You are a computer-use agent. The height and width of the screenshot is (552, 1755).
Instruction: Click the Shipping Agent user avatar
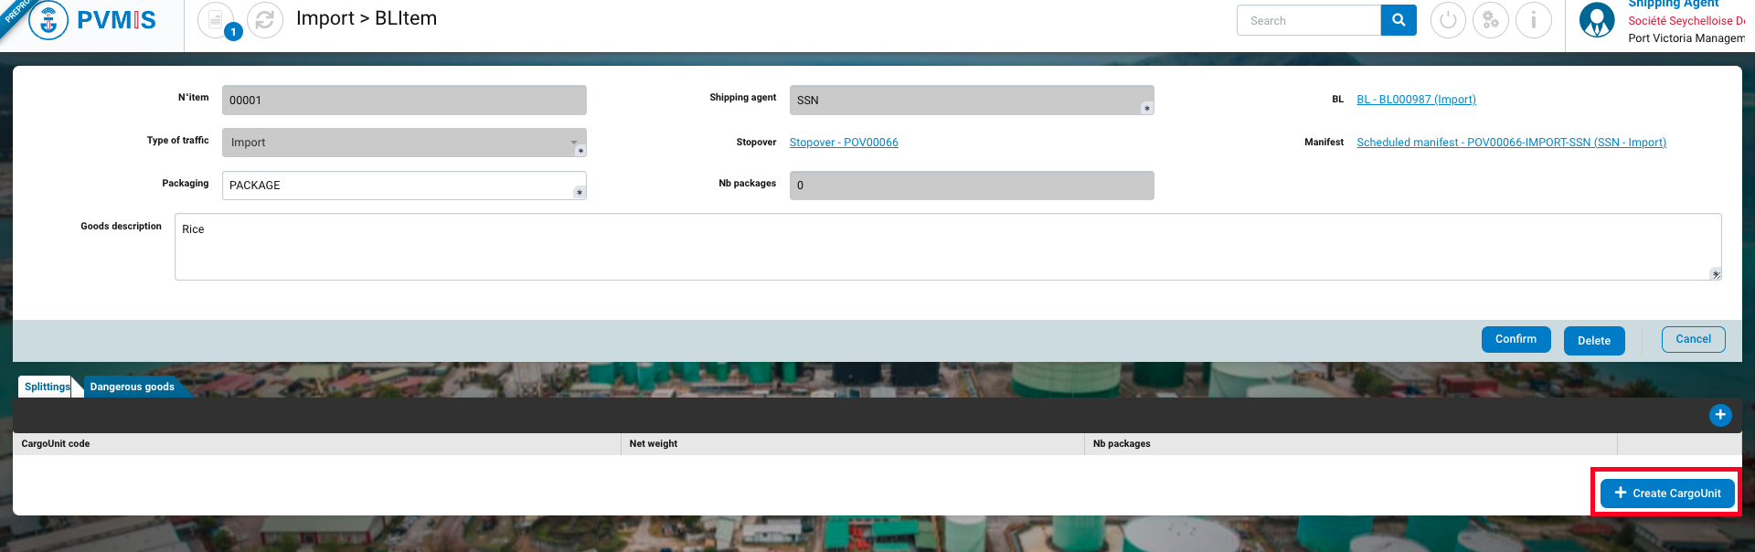coord(1597,20)
